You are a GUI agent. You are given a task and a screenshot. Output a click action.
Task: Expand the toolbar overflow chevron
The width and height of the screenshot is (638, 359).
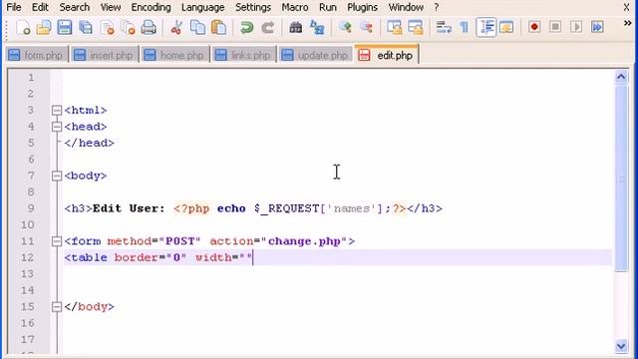627,23
